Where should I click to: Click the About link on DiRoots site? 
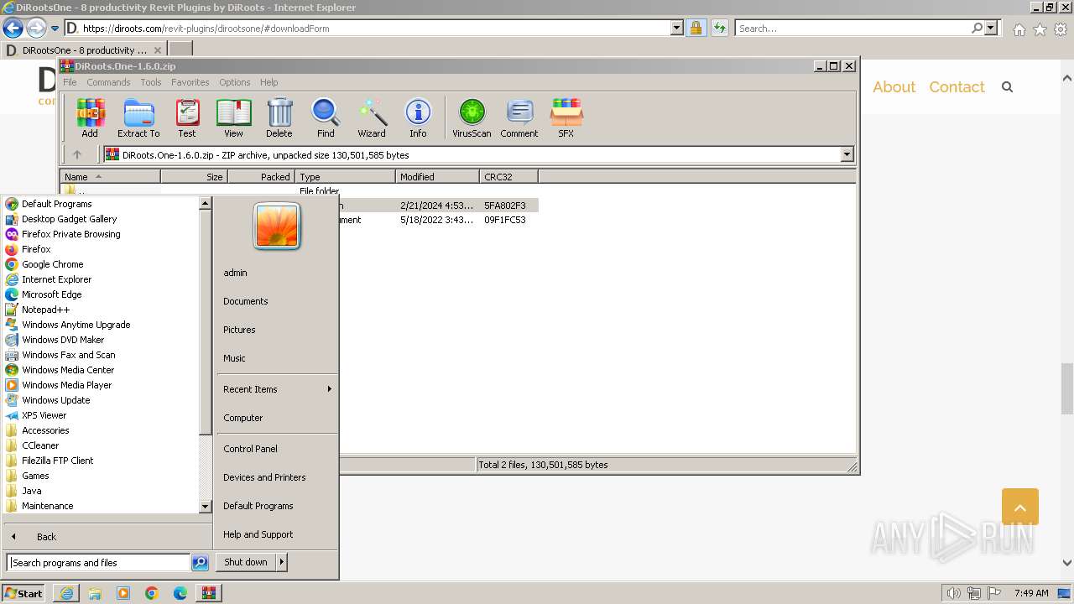(894, 87)
